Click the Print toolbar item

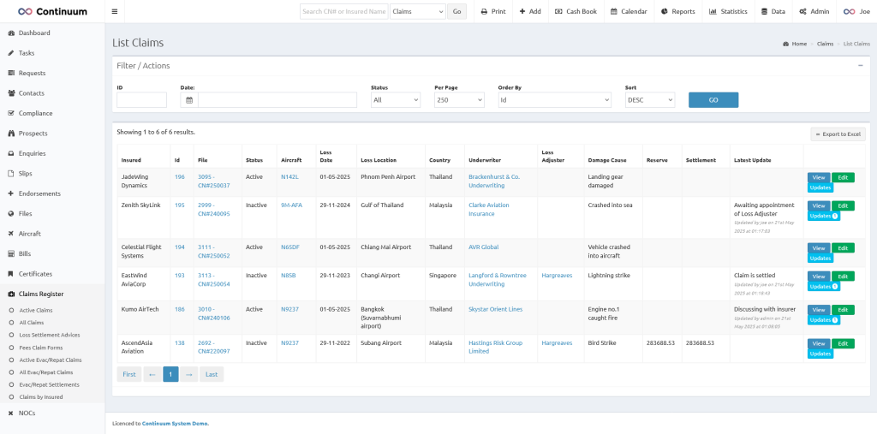point(493,11)
